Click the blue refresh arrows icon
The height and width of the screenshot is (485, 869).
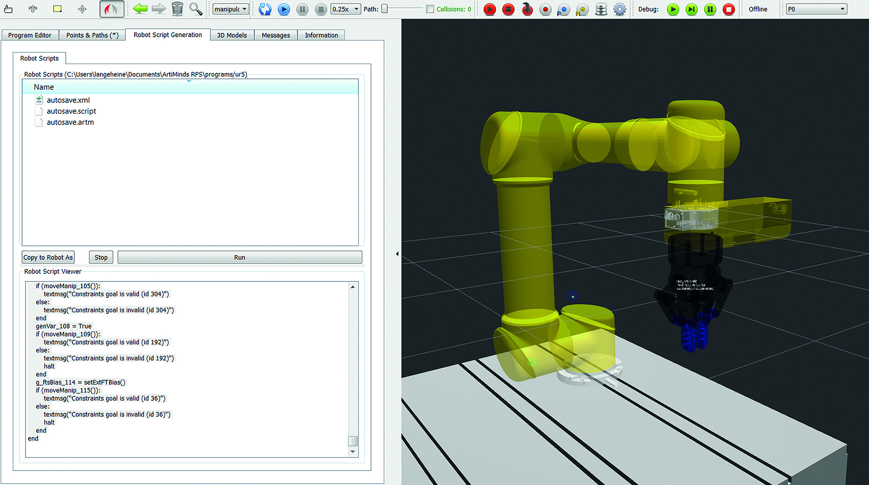click(x=264, y=9)
